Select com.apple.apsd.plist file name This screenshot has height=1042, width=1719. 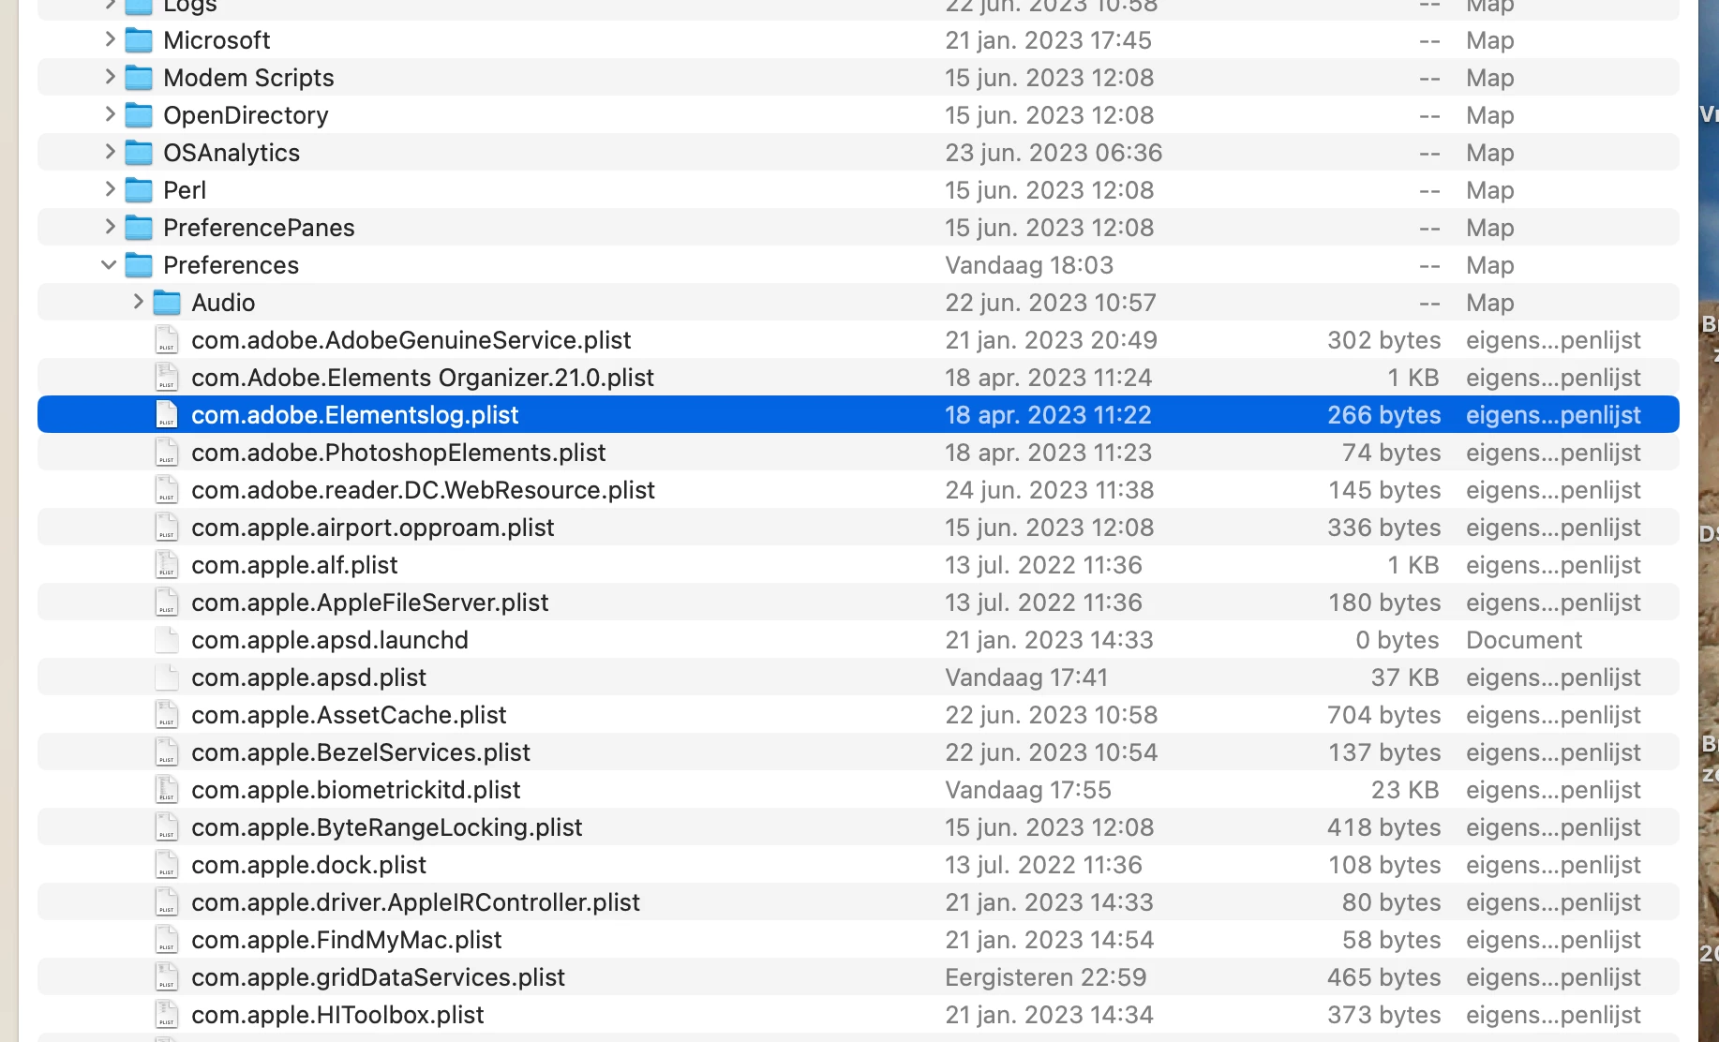[x=308, y=677]
